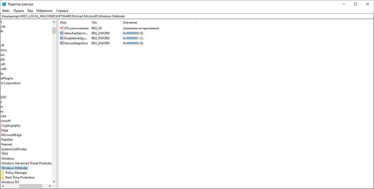Click the tree horizontal scrollbar right arrow
Screen dimensions: 374x189
[50, 186]
